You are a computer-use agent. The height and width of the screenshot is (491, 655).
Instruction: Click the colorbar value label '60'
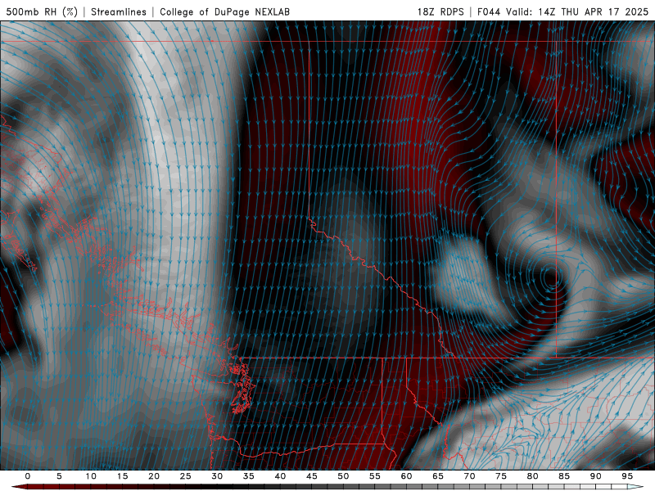[x=406, y=476]
